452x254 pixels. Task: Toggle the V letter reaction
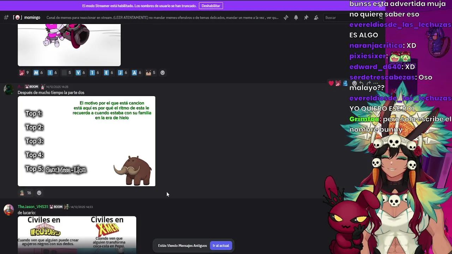tap(81, 73)
